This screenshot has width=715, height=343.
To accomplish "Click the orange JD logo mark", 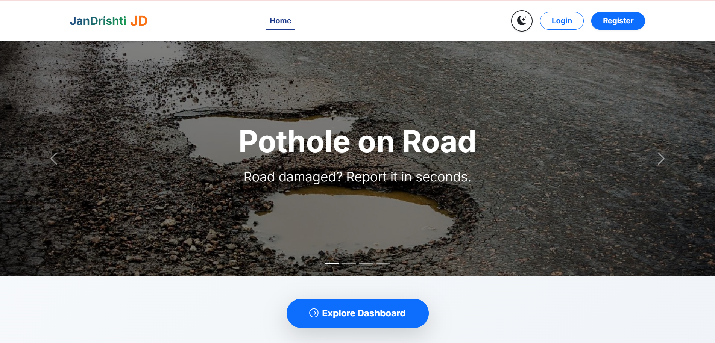I will click(139, 21).
